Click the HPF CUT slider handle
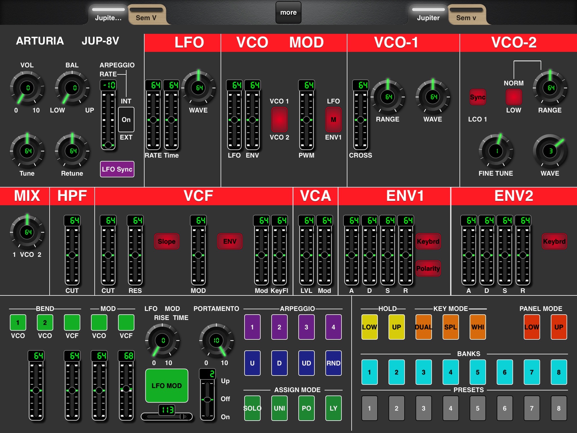This screenshot has height=433, width=577. tap(72, 255)
